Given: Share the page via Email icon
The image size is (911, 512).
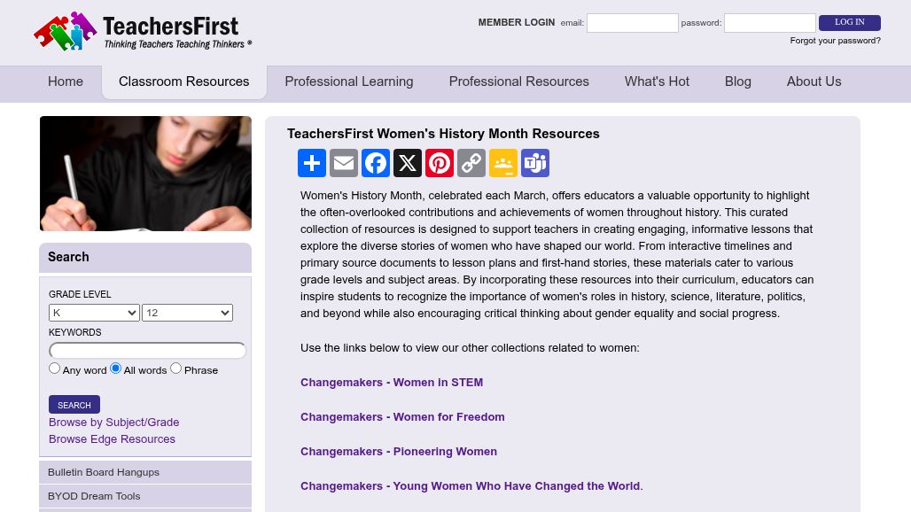Looking at the screenshot, I should [344, 163].
